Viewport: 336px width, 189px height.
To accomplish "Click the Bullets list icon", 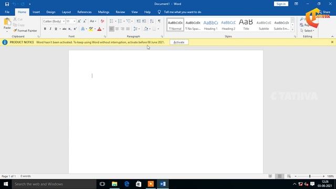I will (111, 21).
